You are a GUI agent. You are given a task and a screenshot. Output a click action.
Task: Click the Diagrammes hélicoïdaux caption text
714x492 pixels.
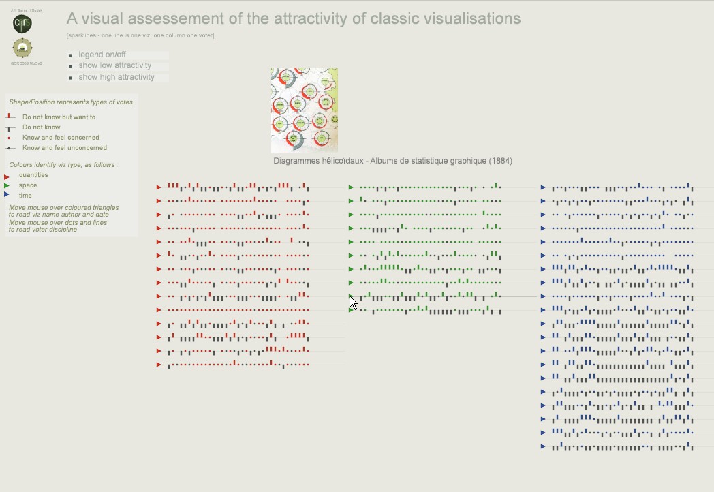(x=392, y=161)
